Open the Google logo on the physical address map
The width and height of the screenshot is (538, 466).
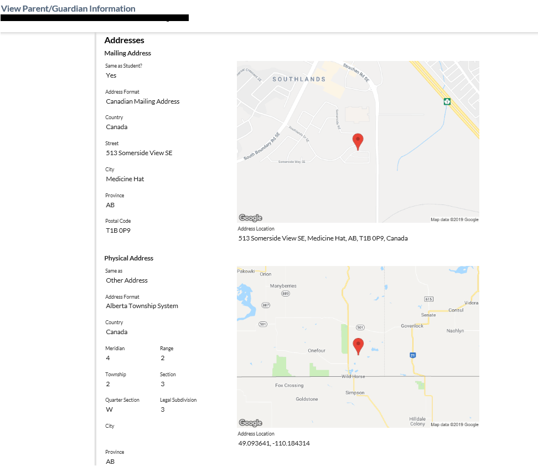tap(250, 423)
